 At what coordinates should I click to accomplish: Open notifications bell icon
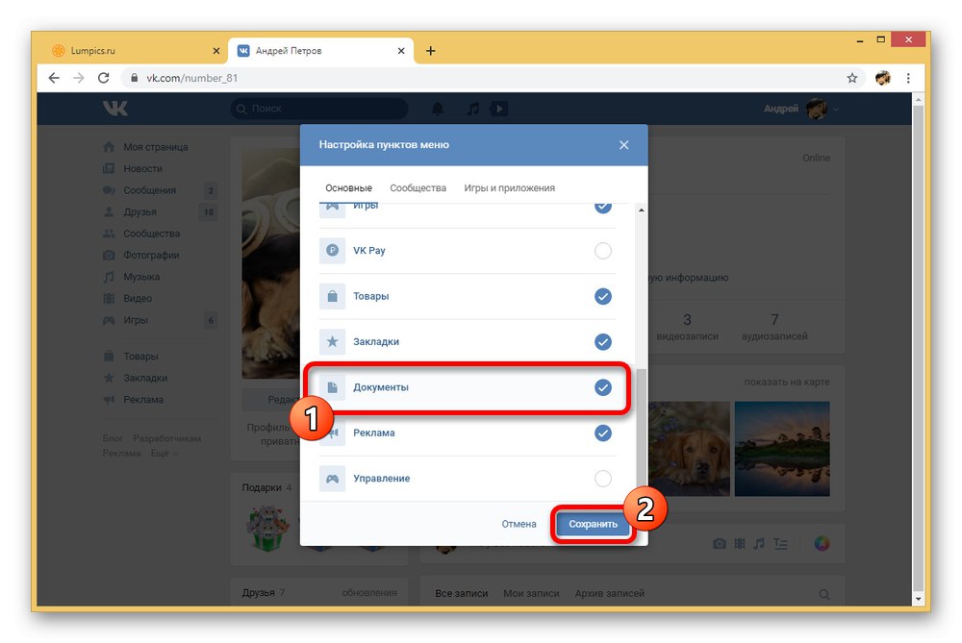438,109
